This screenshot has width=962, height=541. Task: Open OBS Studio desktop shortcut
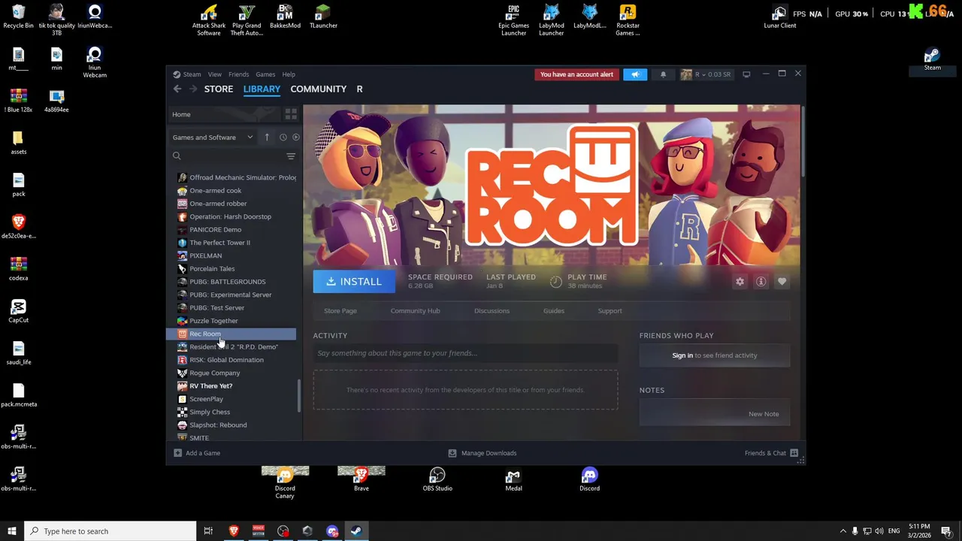tap(437, 479)
